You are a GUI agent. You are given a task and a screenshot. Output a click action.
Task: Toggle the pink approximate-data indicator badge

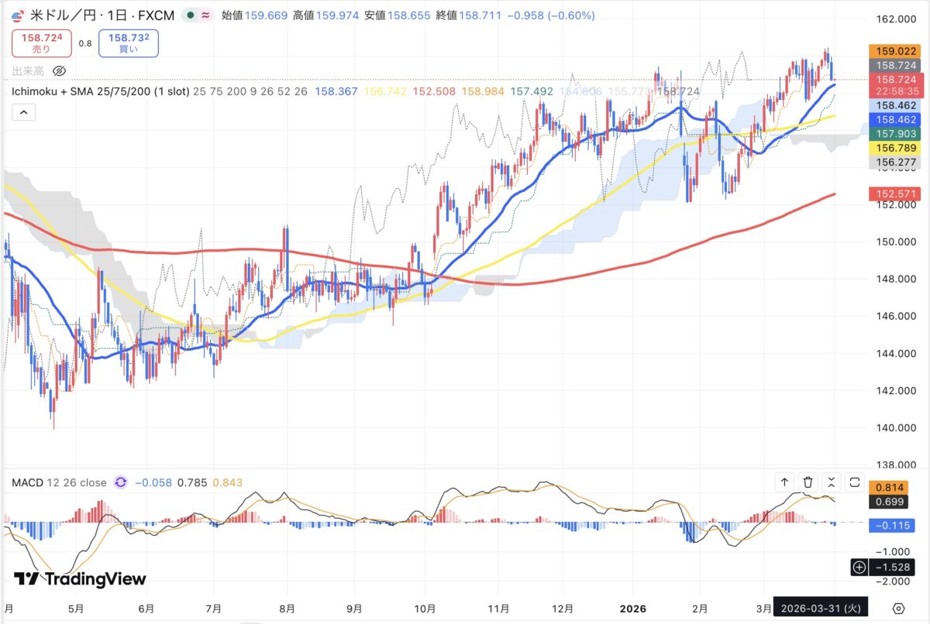[205, 15]
